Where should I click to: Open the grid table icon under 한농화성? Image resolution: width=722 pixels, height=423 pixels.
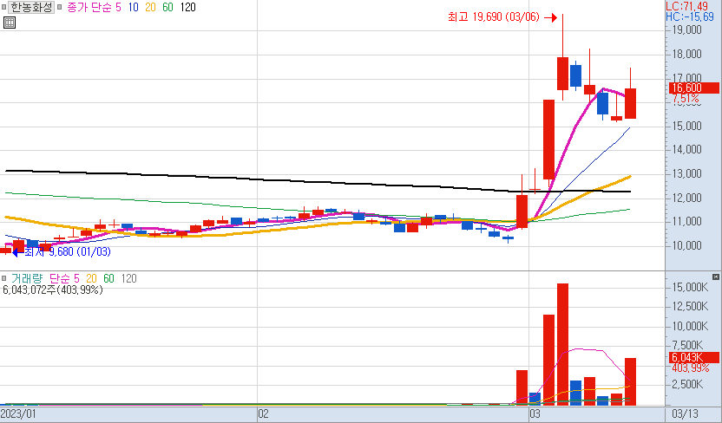coord(10,23)
